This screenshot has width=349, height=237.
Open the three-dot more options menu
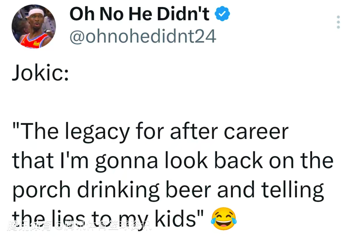[x=338, y=22]
